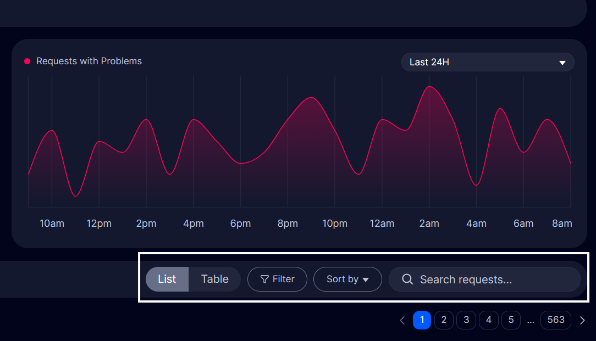Click the 8pm label on time axis
This screenshot has width=596, height=341.
coord(288,223)
